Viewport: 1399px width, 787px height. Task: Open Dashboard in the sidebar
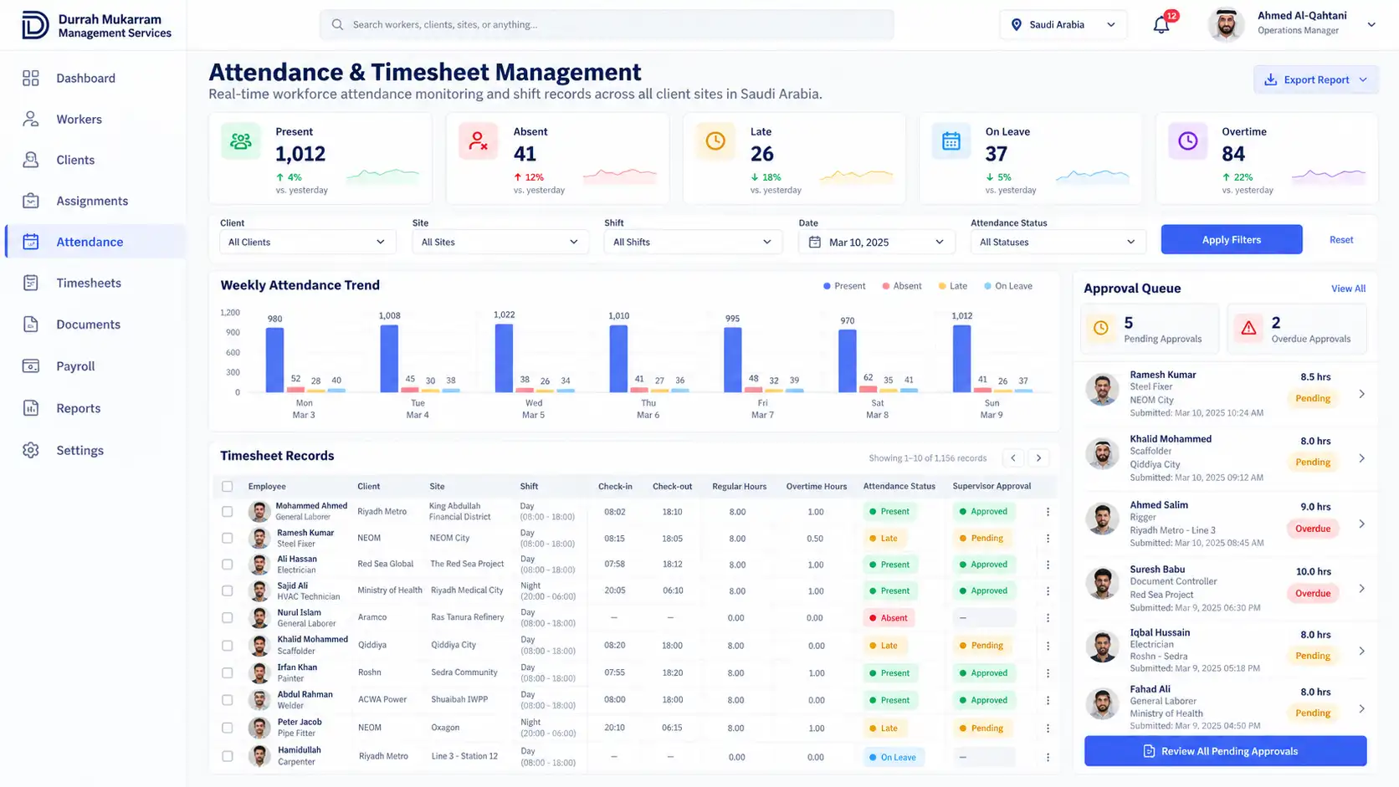pyautogui.click(x=95, y=79)
